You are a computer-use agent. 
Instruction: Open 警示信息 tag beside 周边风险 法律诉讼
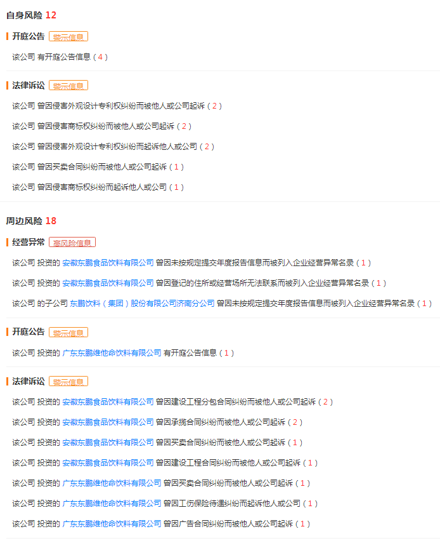(x=68, y=381)
